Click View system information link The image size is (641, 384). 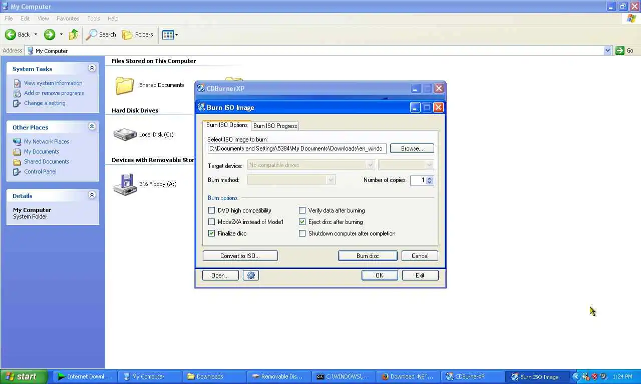[x=53, y=83]
